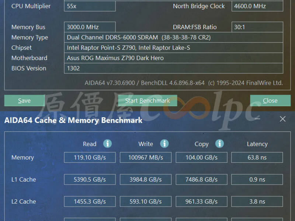Select the Asus ROG Maximus Z790 Dark Hero field
The height and width of the screenshot is (221, 295).
click(173, 58)
